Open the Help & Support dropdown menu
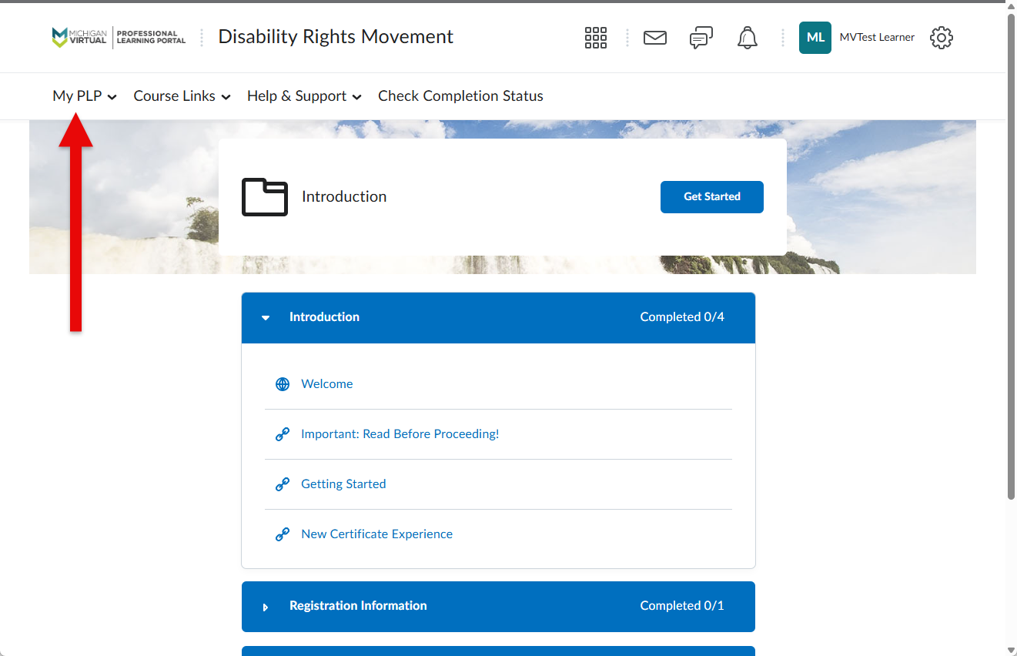The height and width of the screenshot is (656, 1017). tap(305, 96)
